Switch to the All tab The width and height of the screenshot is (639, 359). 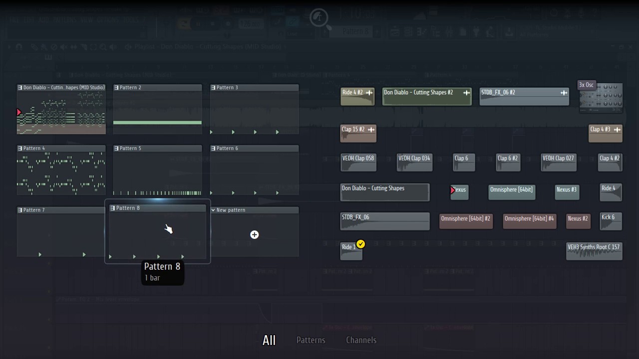click(x=269, y=340)
